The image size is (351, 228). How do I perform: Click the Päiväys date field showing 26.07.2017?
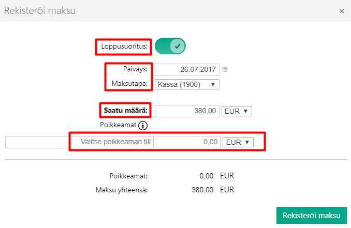[x=187, y=69]
